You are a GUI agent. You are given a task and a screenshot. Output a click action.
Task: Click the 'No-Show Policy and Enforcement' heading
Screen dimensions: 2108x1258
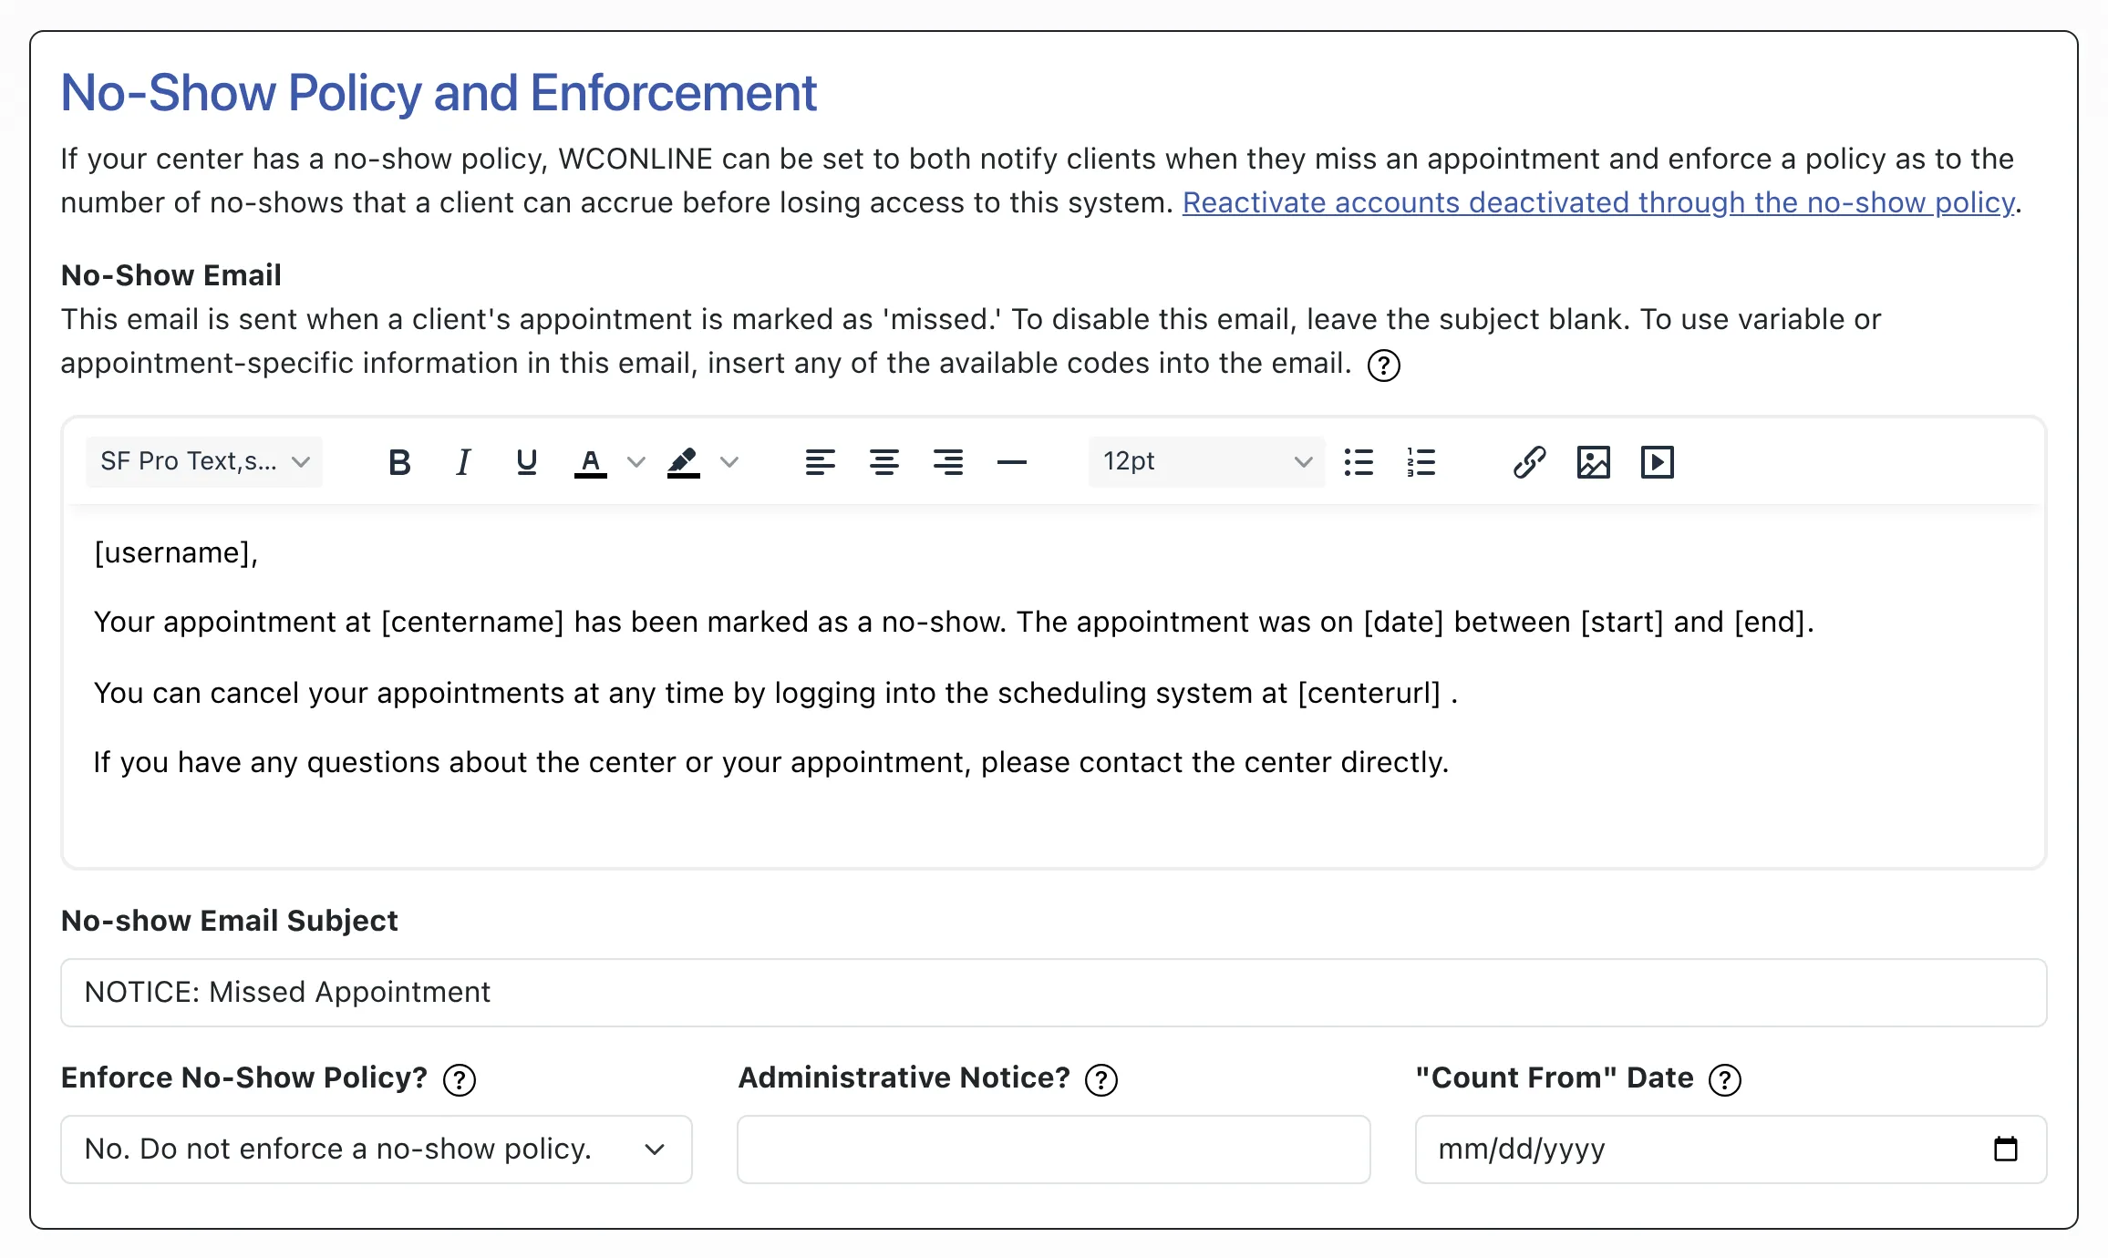(x=439, y=93)
